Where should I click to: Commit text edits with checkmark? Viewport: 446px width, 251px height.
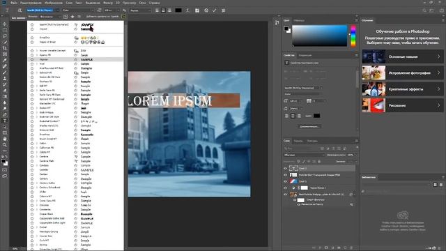click(214, 10)
